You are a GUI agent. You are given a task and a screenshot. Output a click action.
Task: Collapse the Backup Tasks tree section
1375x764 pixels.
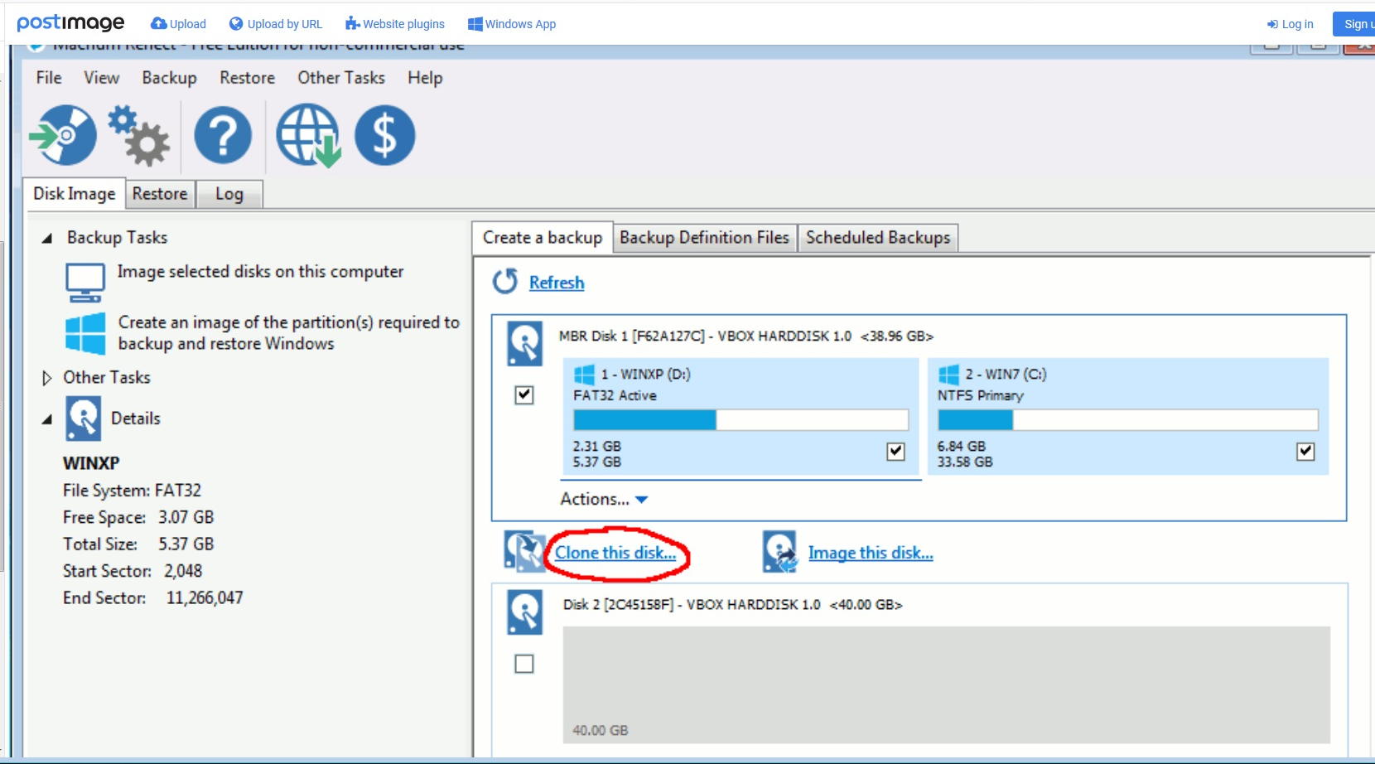(x=47, y=239)
